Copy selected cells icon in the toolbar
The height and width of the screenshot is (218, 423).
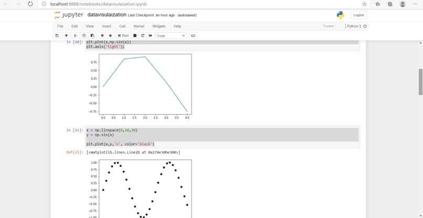84,36
